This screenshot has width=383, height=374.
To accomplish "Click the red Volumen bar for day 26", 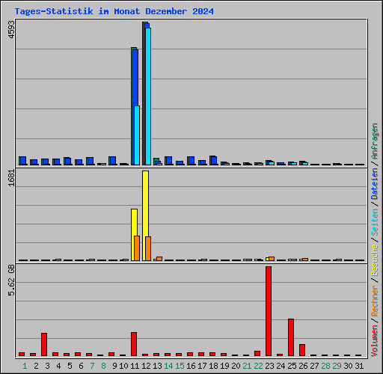I will click(x=302, y=350).
